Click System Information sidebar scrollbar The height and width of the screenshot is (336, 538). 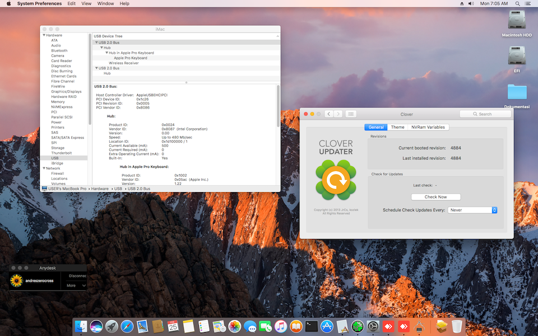90,80
